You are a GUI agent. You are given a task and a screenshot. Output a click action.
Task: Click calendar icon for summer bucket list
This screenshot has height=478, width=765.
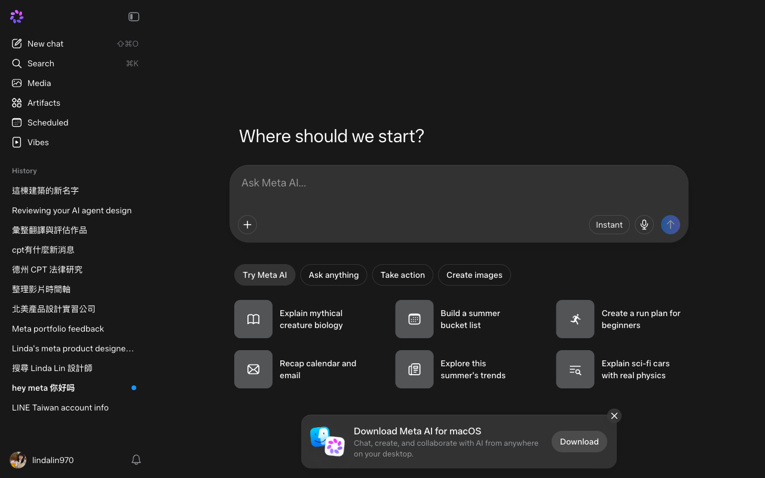tap(414, 319)
